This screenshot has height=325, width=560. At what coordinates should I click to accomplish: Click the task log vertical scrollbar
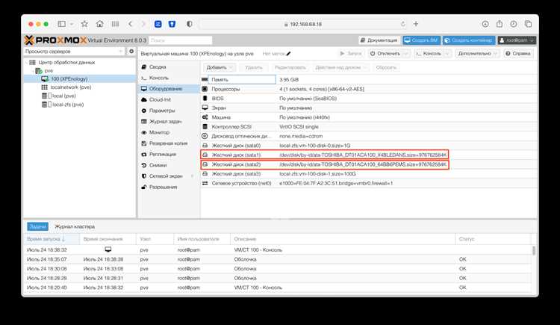coord(534,250)
